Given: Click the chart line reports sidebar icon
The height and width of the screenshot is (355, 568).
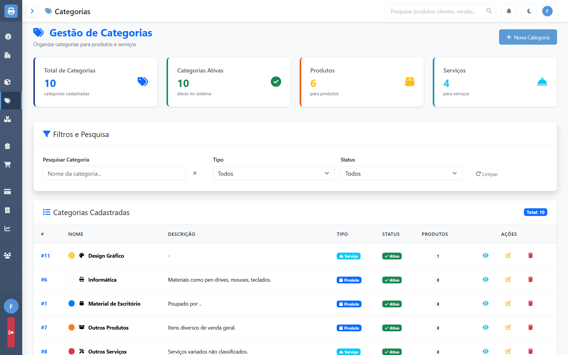Looking at the screenshot, I should point(8,228).
